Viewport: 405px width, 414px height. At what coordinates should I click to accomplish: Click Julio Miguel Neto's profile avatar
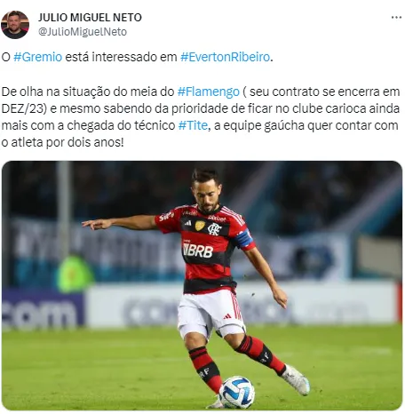click(15, 25)
